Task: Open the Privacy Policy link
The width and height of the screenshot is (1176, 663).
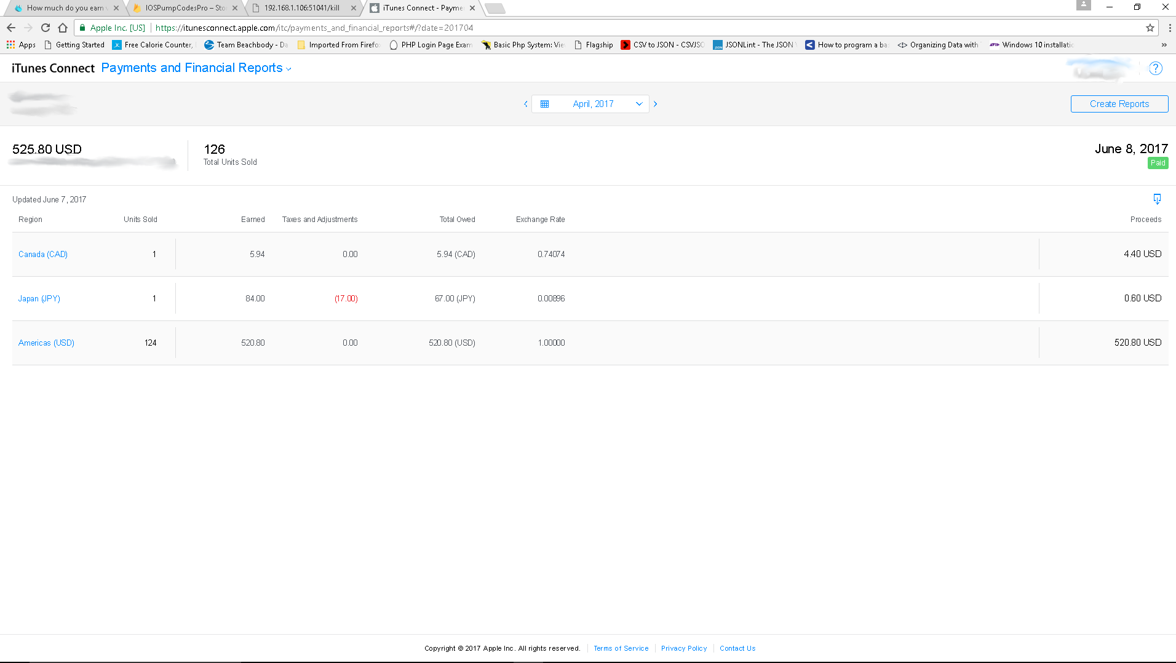Action: pyautogui.click(x=684, y=648)
